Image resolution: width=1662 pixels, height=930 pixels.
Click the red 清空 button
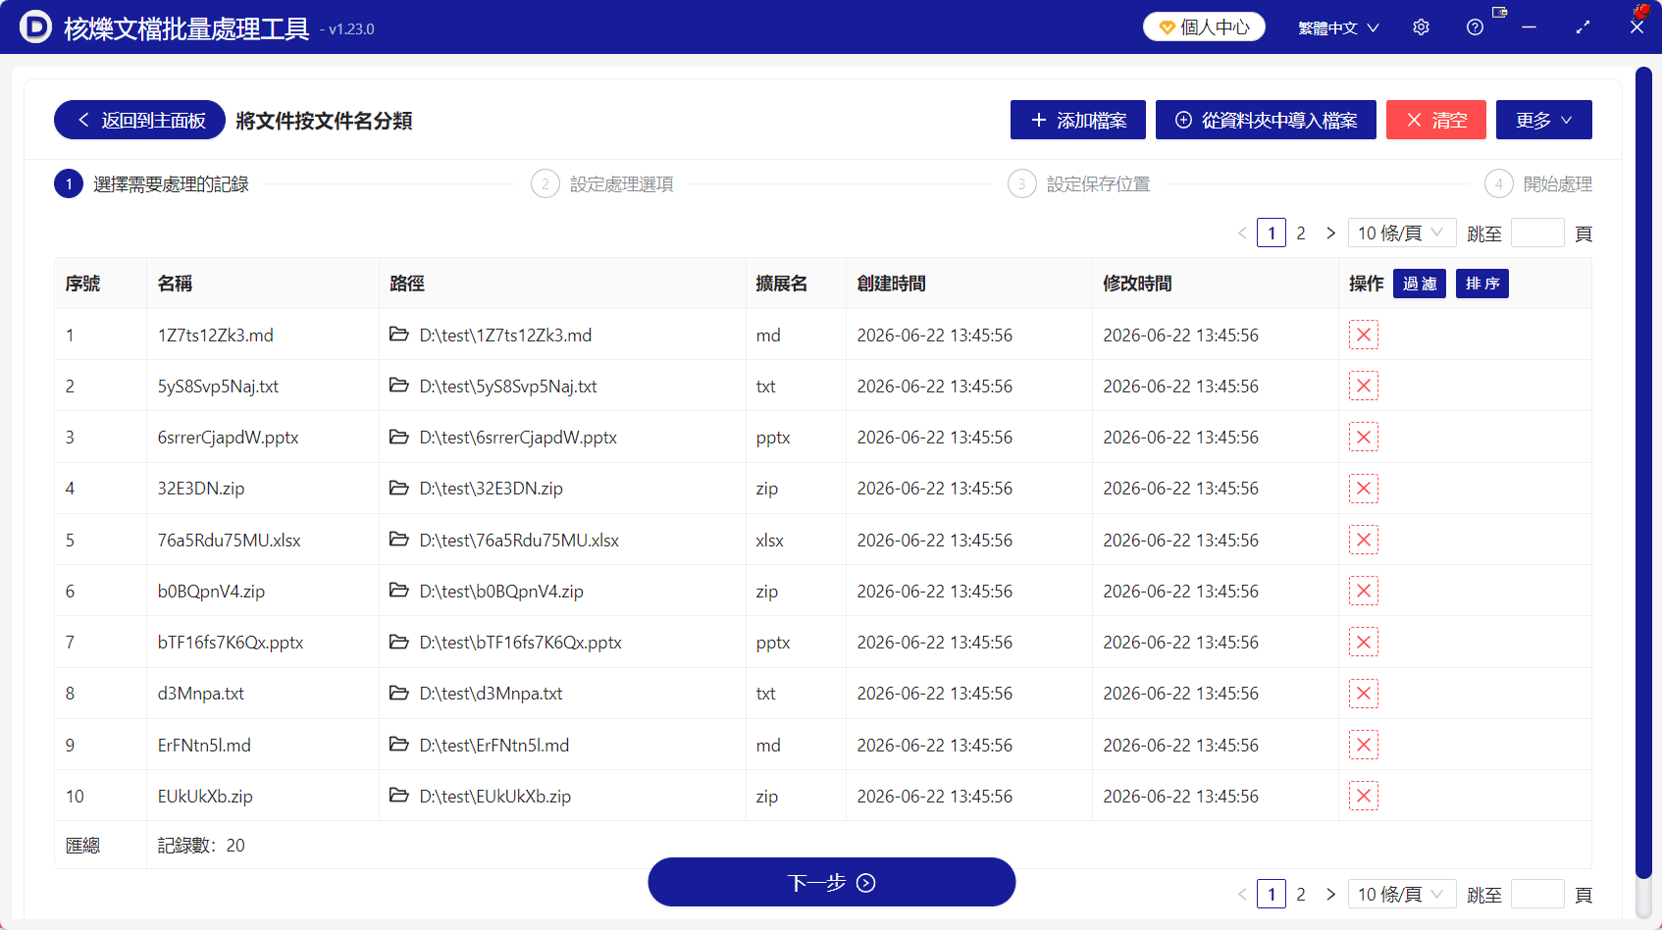[x=1436, y=120]
